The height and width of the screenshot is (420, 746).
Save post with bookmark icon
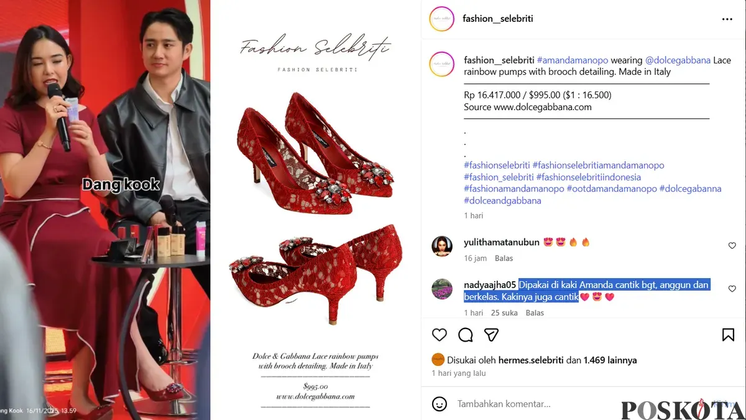point(728,335)
